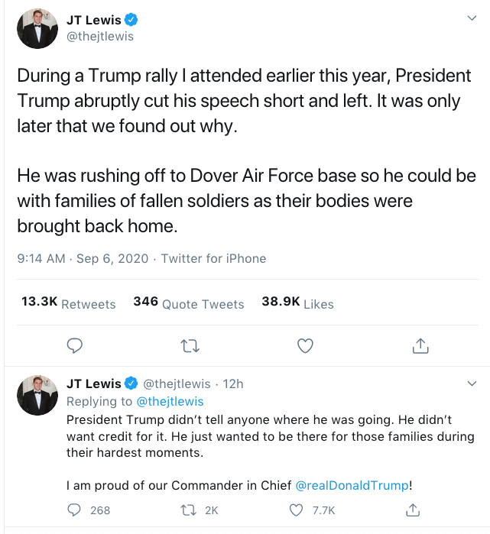490x534 pixels.
Task: Share the main tweet
Action: (420, 346)
